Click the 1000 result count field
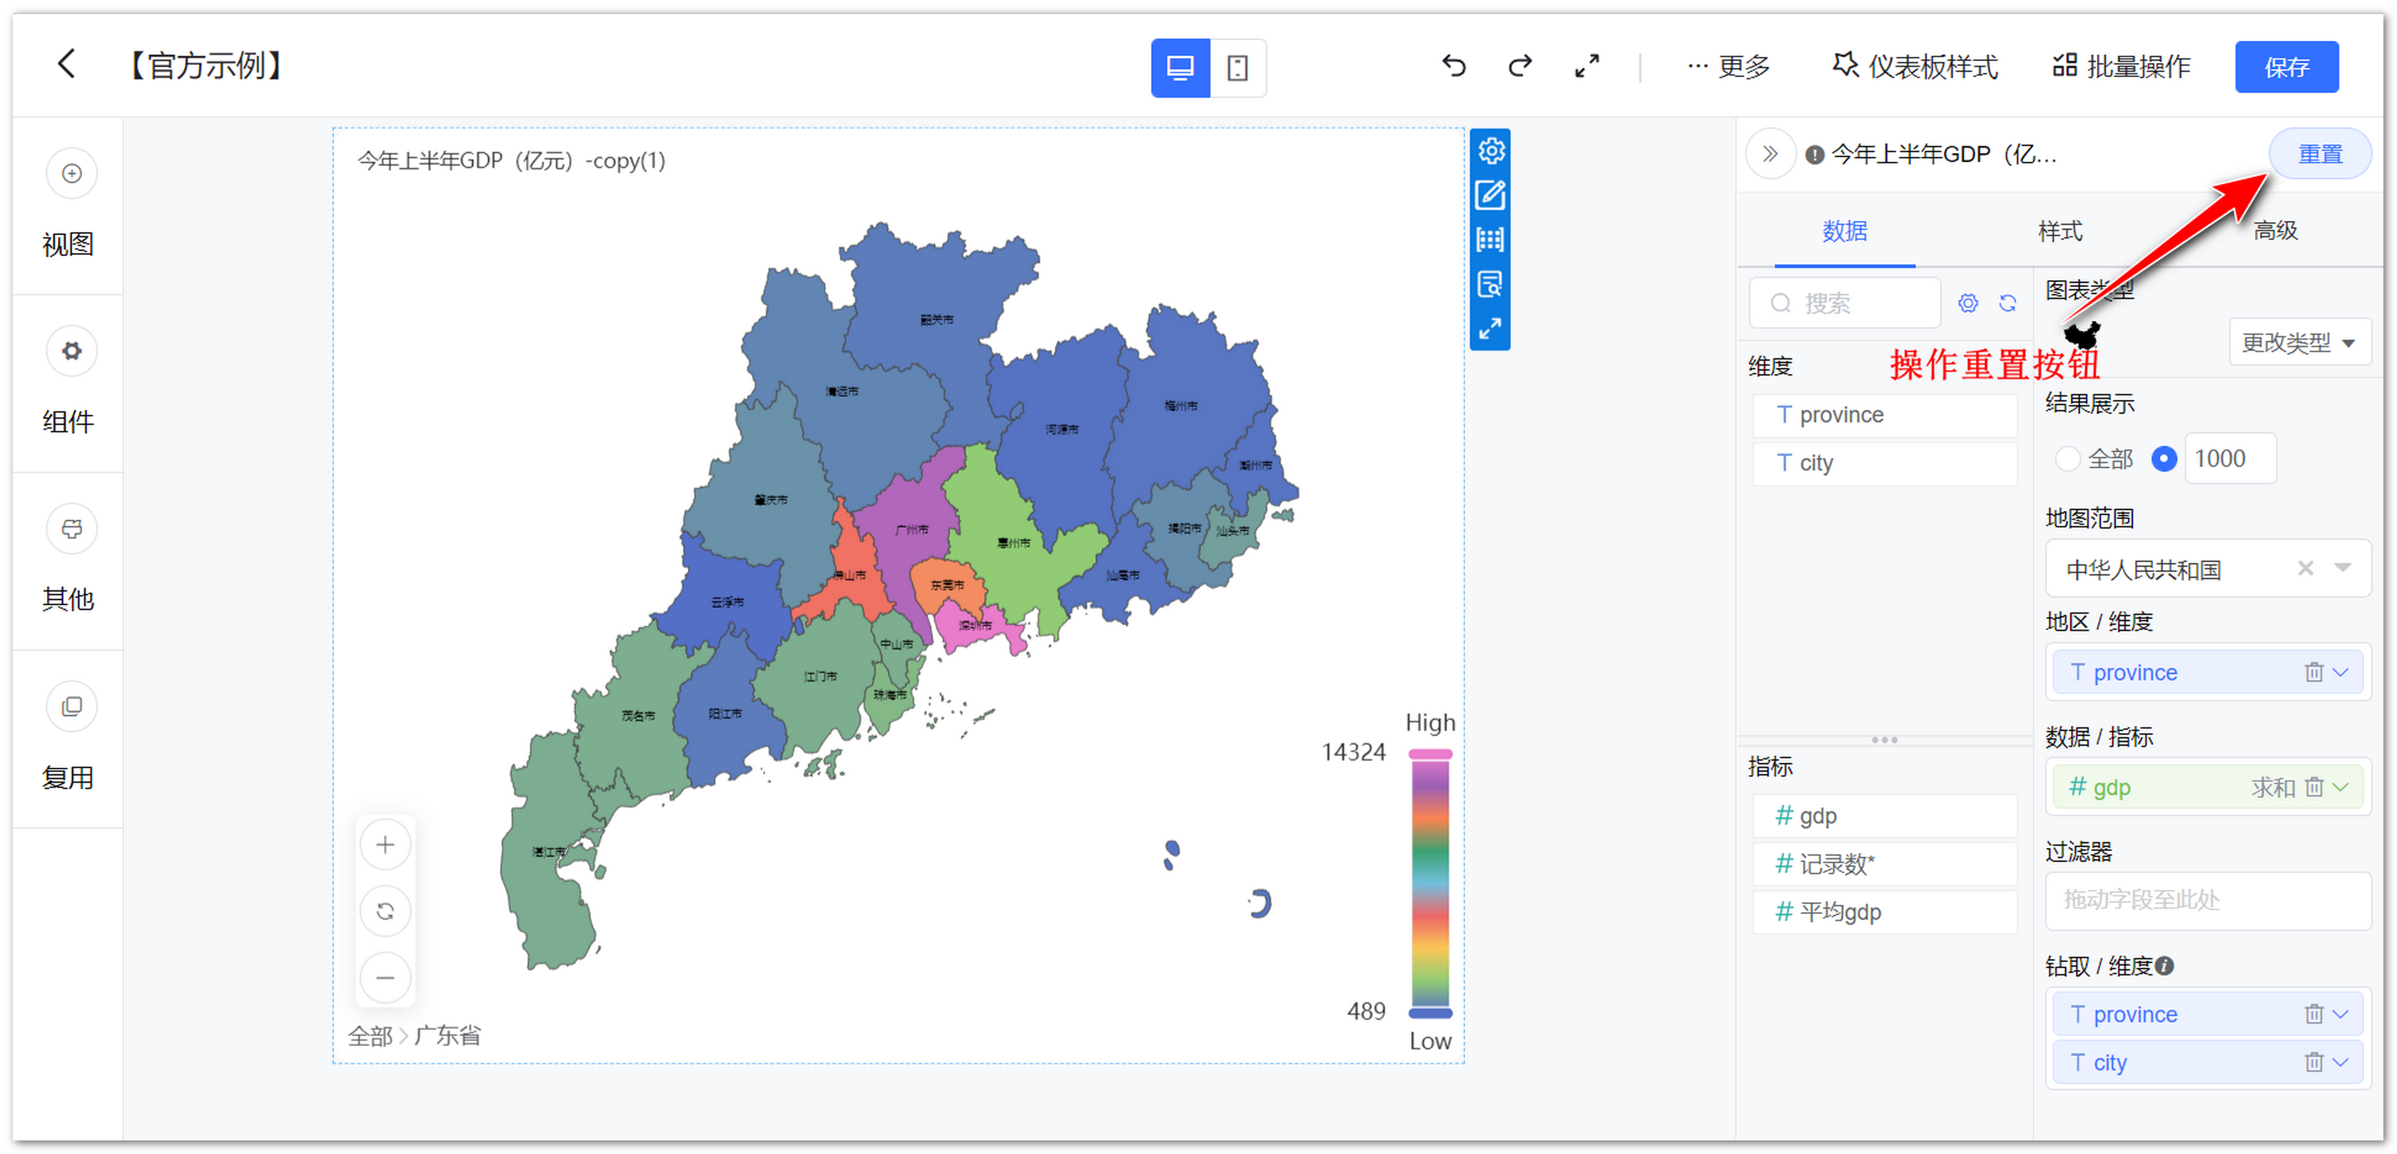This screenshot has height=1154, width=2397. click(x=2230, y=460)
